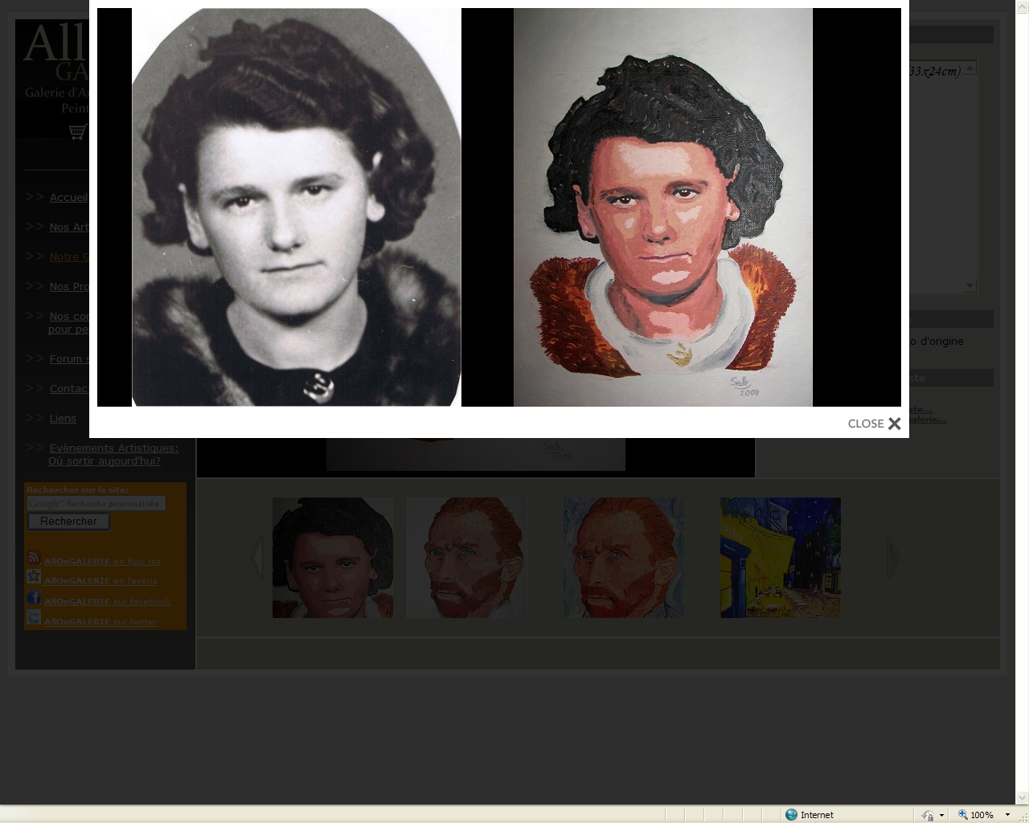This screenshot has height=823, width=1029.
Task: Click the favorites star icon
Action: 34,577
